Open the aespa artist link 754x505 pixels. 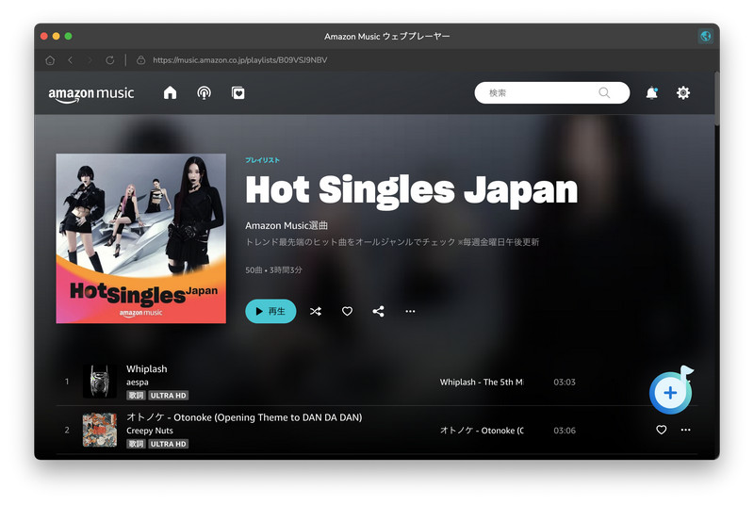[138, 383]
